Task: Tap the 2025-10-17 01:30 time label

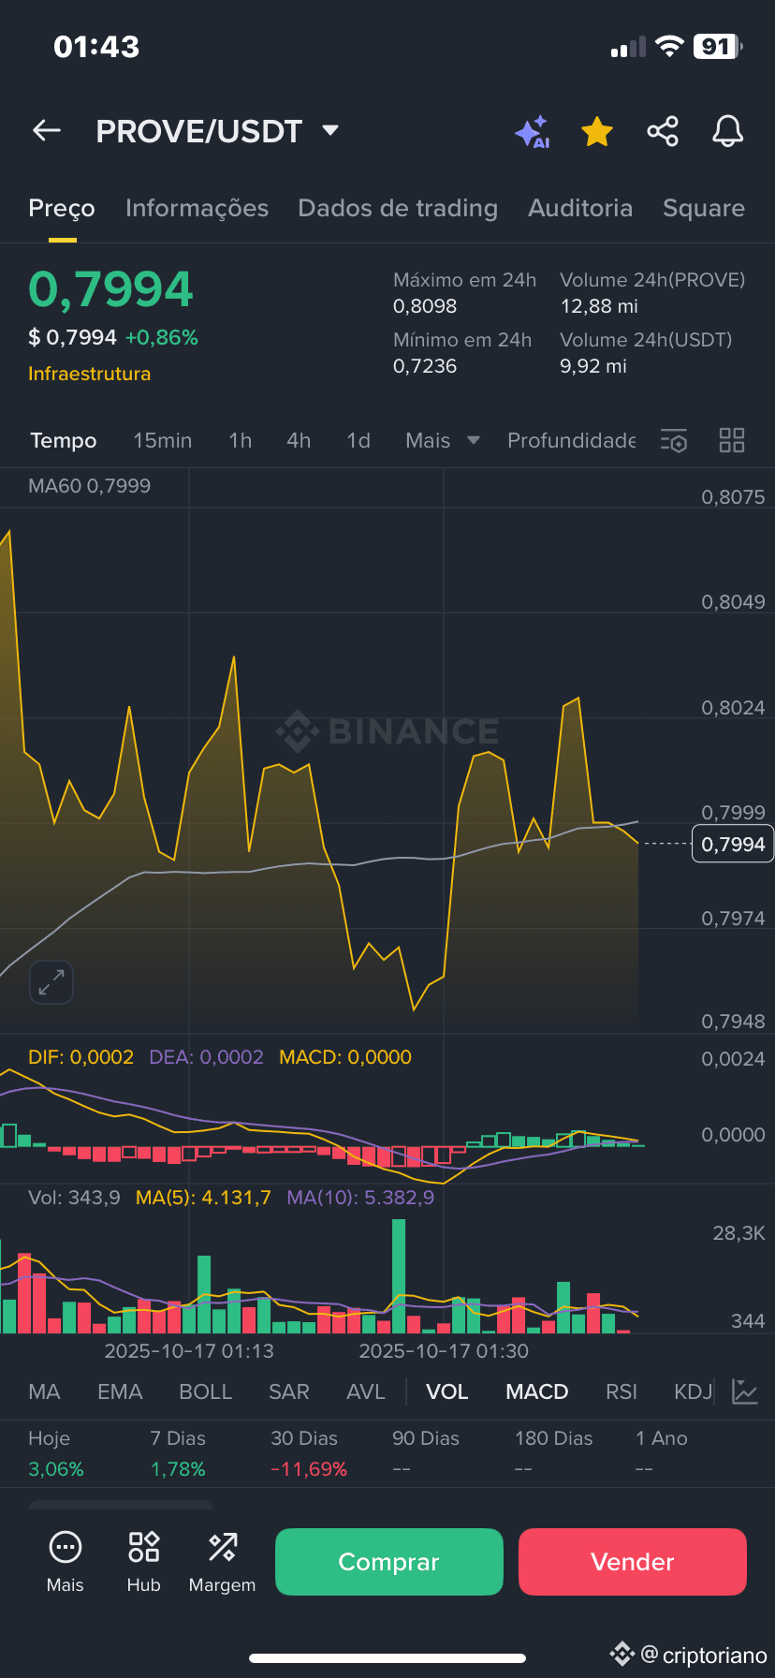Action: [x=444, y=1351]
